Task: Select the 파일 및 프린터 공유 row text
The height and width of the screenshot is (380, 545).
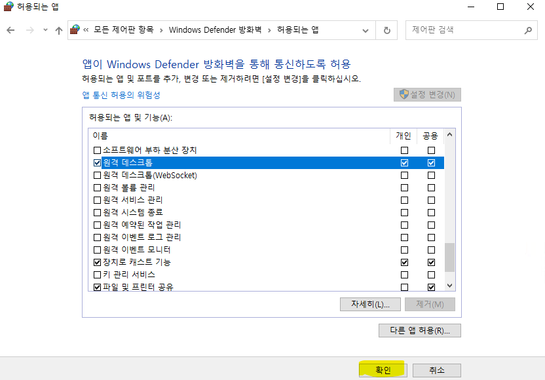Action: (138, 287)
